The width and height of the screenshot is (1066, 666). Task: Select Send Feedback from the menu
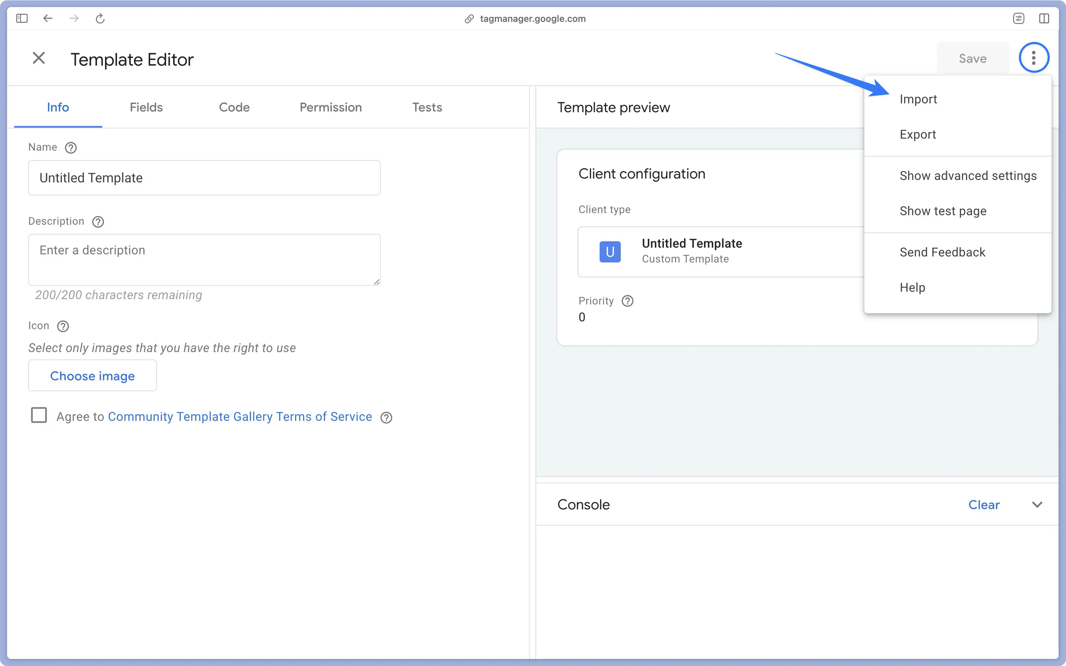pos(958,252)
